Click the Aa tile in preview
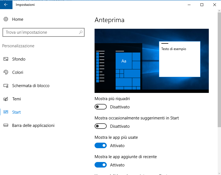Screen dimensions: 221x175 124,61
